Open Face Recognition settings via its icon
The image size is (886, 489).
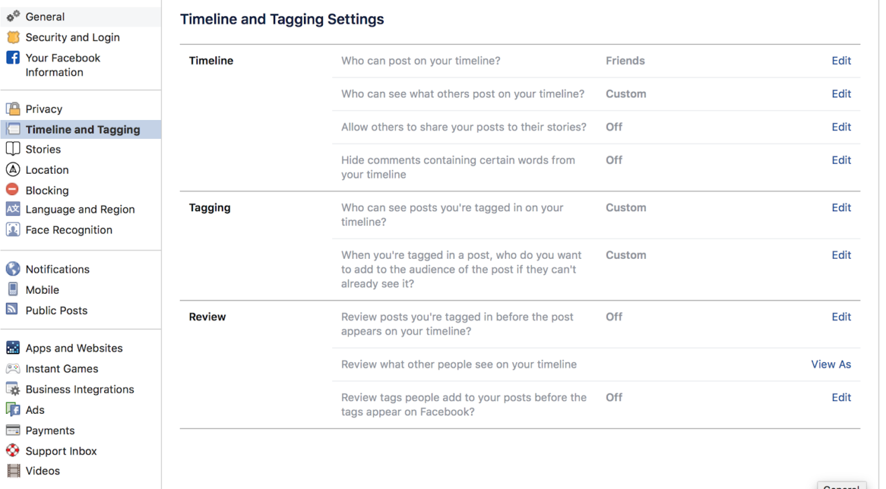pyautogui.click(x=14, y=229)
